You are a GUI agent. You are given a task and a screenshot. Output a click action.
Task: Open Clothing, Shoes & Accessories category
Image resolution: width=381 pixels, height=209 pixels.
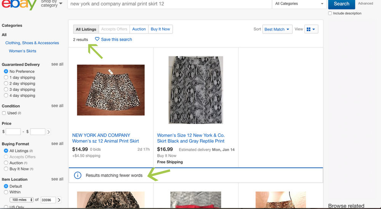(32, 43)
